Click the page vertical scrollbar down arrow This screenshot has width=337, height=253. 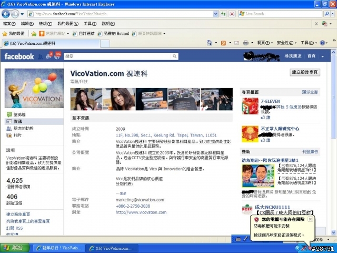tap(333, 232)
